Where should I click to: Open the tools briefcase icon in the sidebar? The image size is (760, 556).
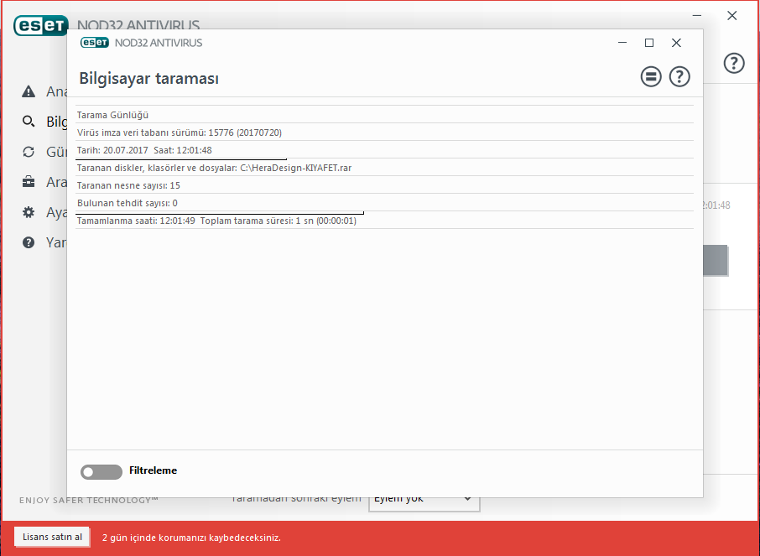coord(29,182)
